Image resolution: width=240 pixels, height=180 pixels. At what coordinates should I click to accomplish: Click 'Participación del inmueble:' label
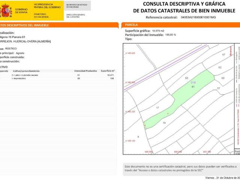click(x=144, y=35)
